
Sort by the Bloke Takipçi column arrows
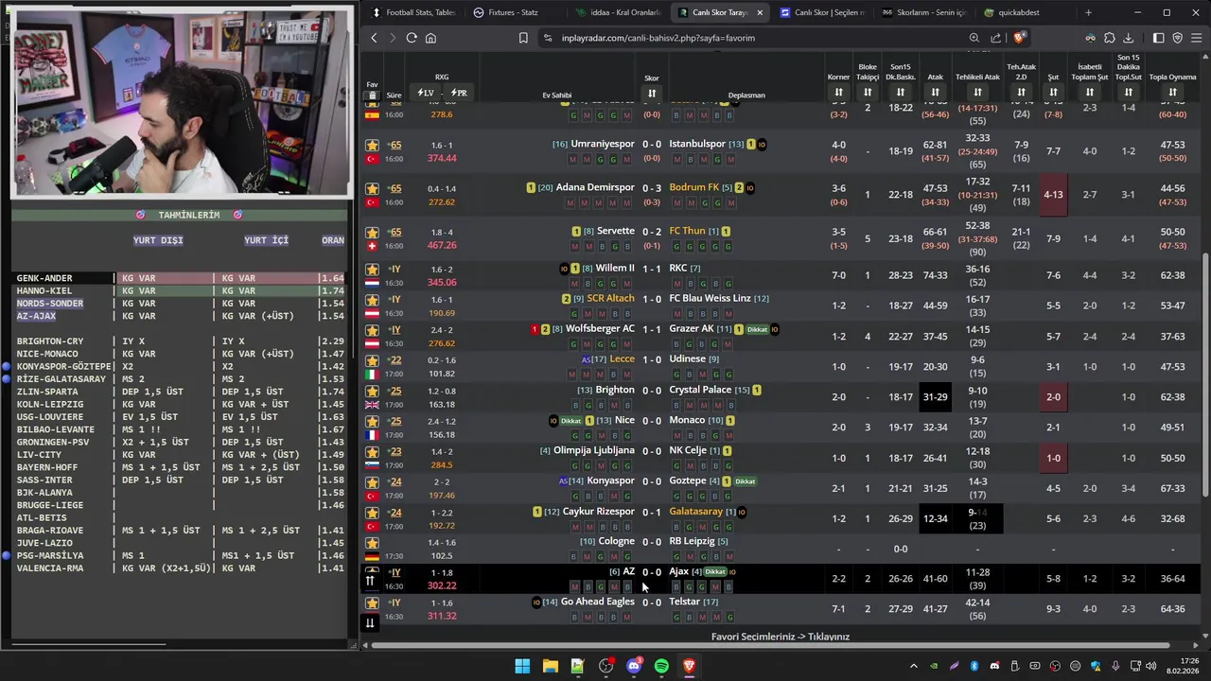868,92
